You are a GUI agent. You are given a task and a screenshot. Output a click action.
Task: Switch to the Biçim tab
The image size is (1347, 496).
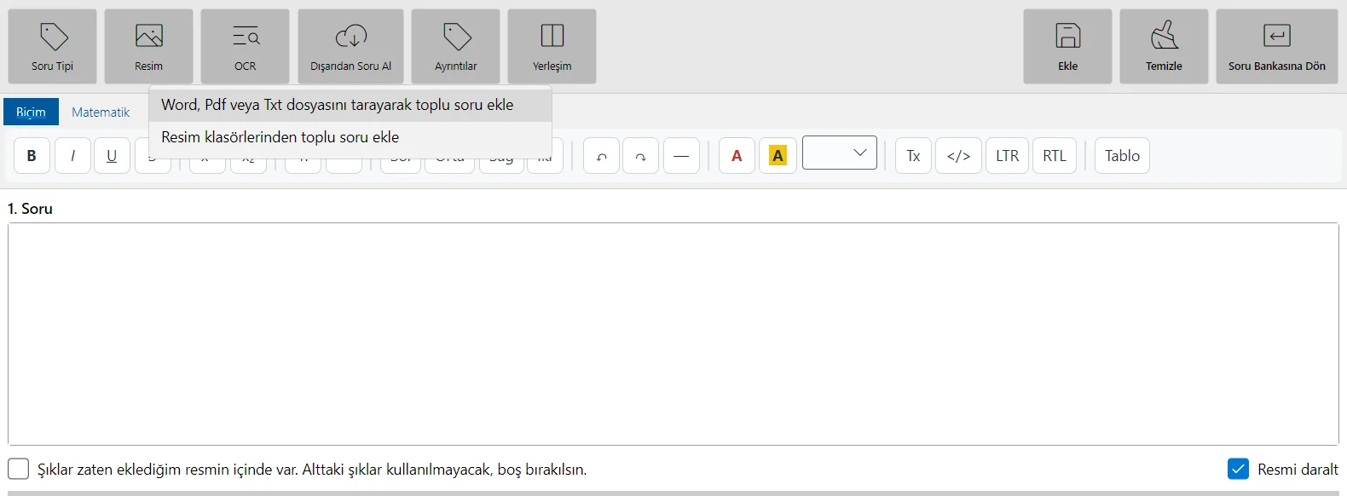pos(31,112)
